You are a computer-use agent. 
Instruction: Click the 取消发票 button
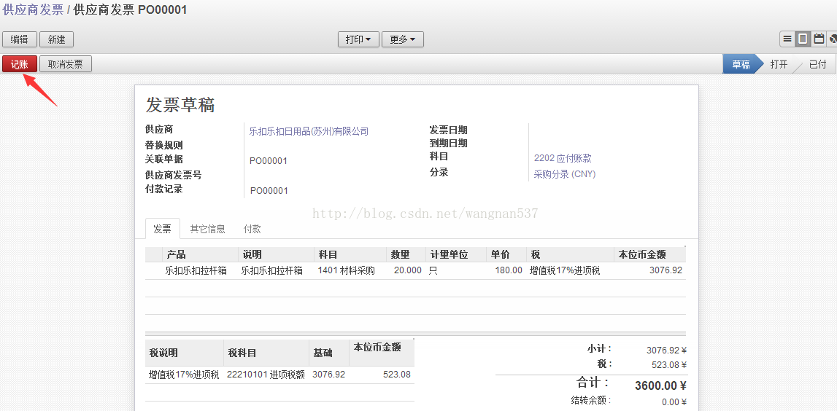tap(66, 65)
